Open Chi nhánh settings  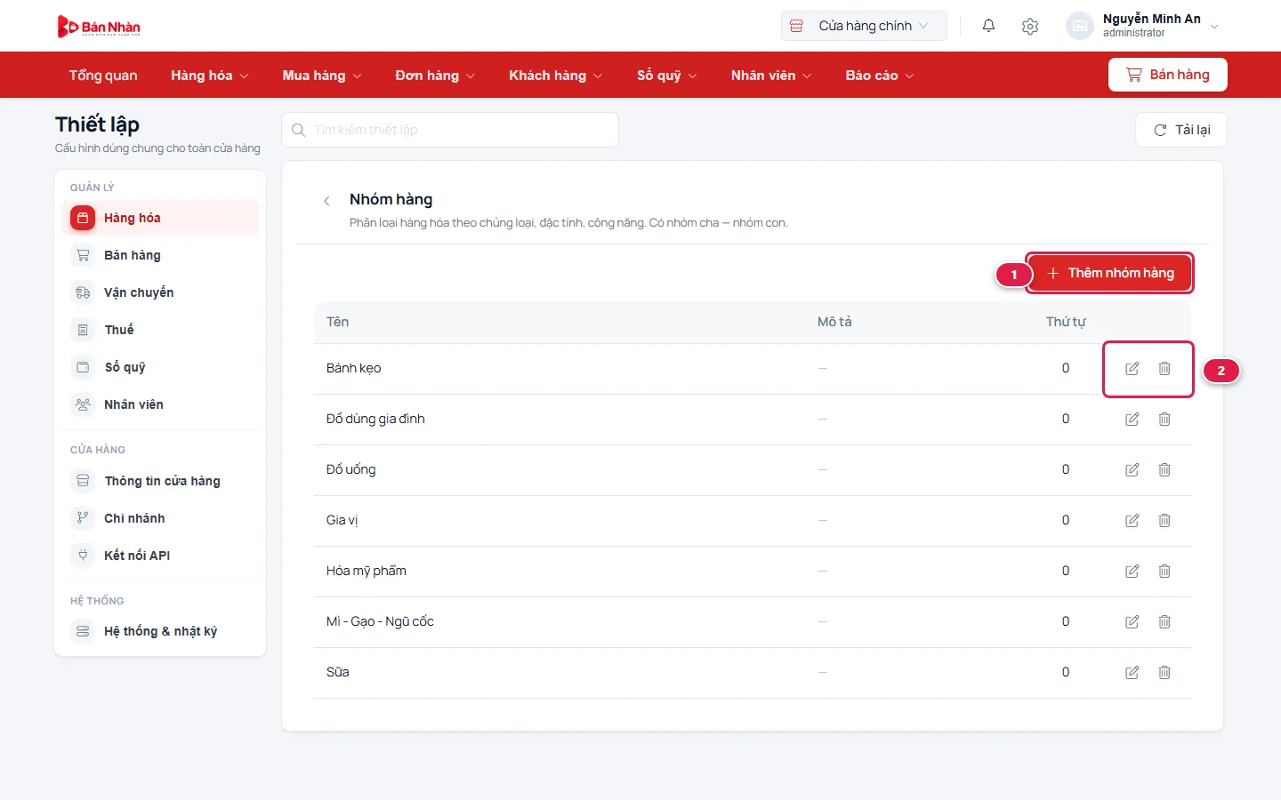coord(160,518)
